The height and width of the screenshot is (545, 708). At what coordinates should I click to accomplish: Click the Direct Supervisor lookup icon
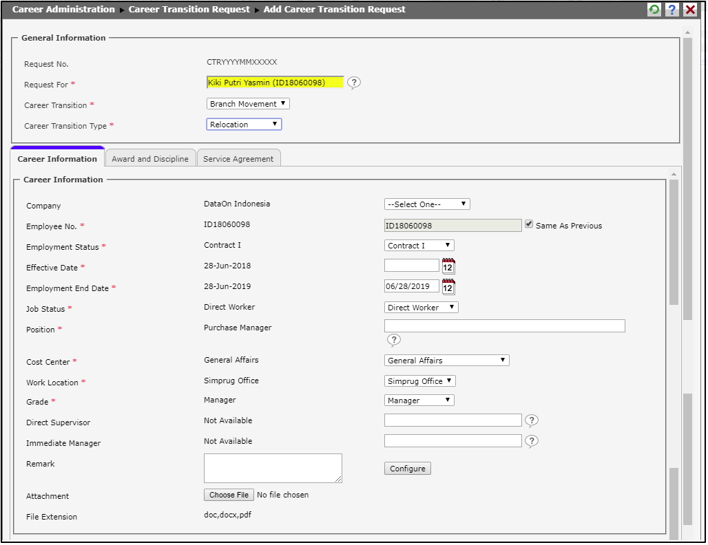pyautogui.click(x=532, y=420)
